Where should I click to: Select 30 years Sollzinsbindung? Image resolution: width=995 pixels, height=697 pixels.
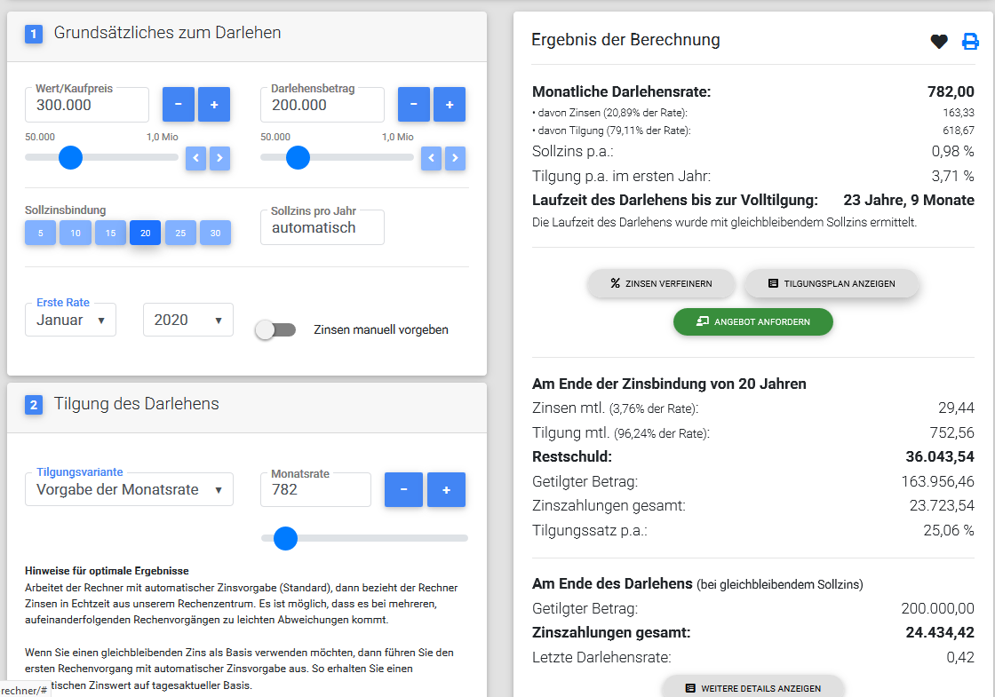click(x=215, y=233)
